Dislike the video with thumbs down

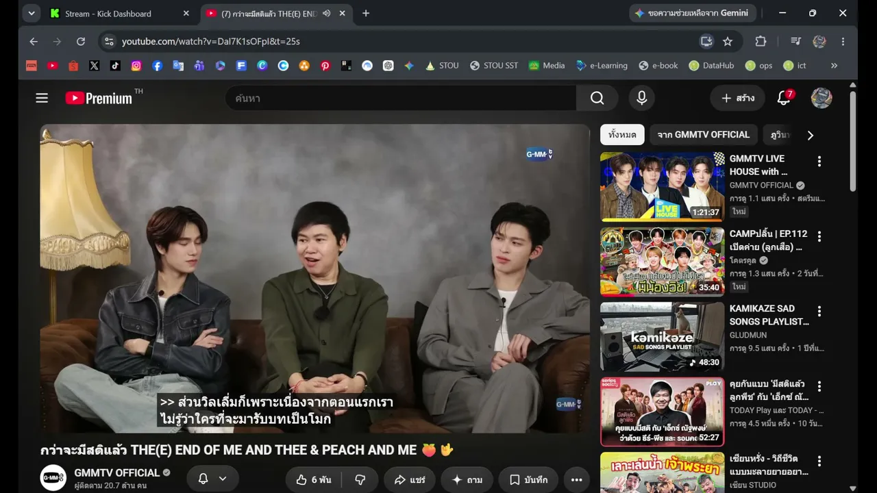tap(360, 479)
